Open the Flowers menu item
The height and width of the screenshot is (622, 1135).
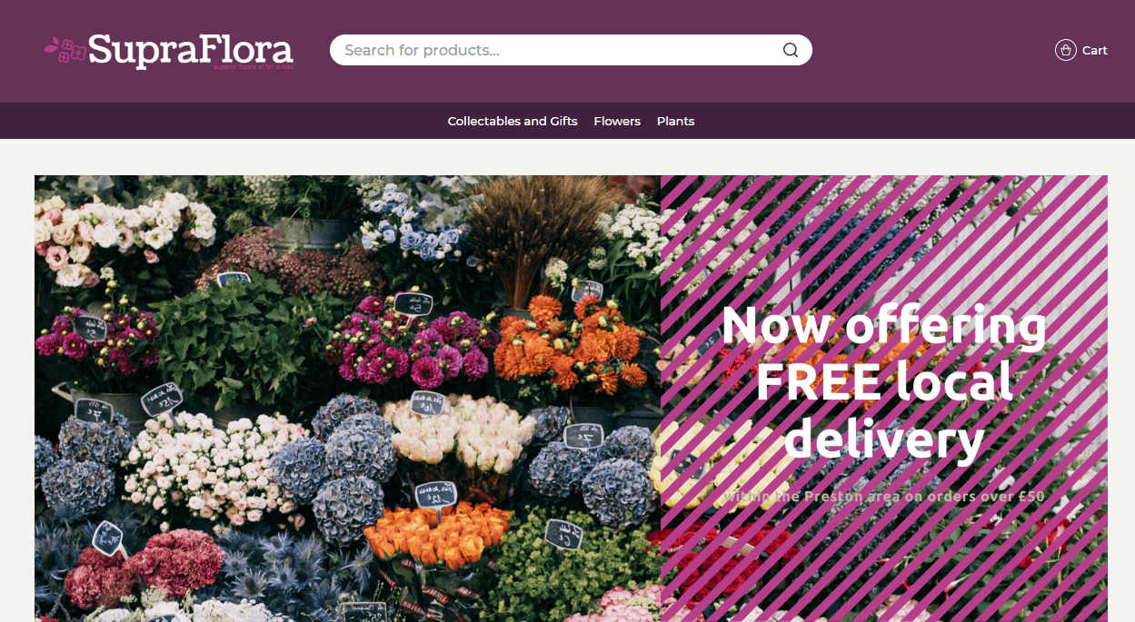[617, 121]
